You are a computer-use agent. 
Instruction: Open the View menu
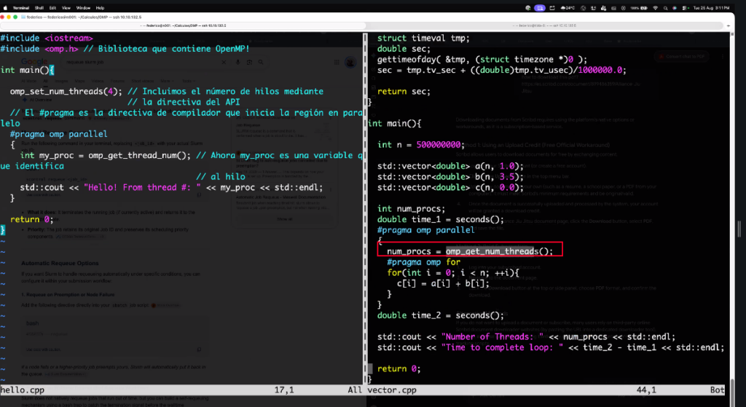click(x=66, y=7)
